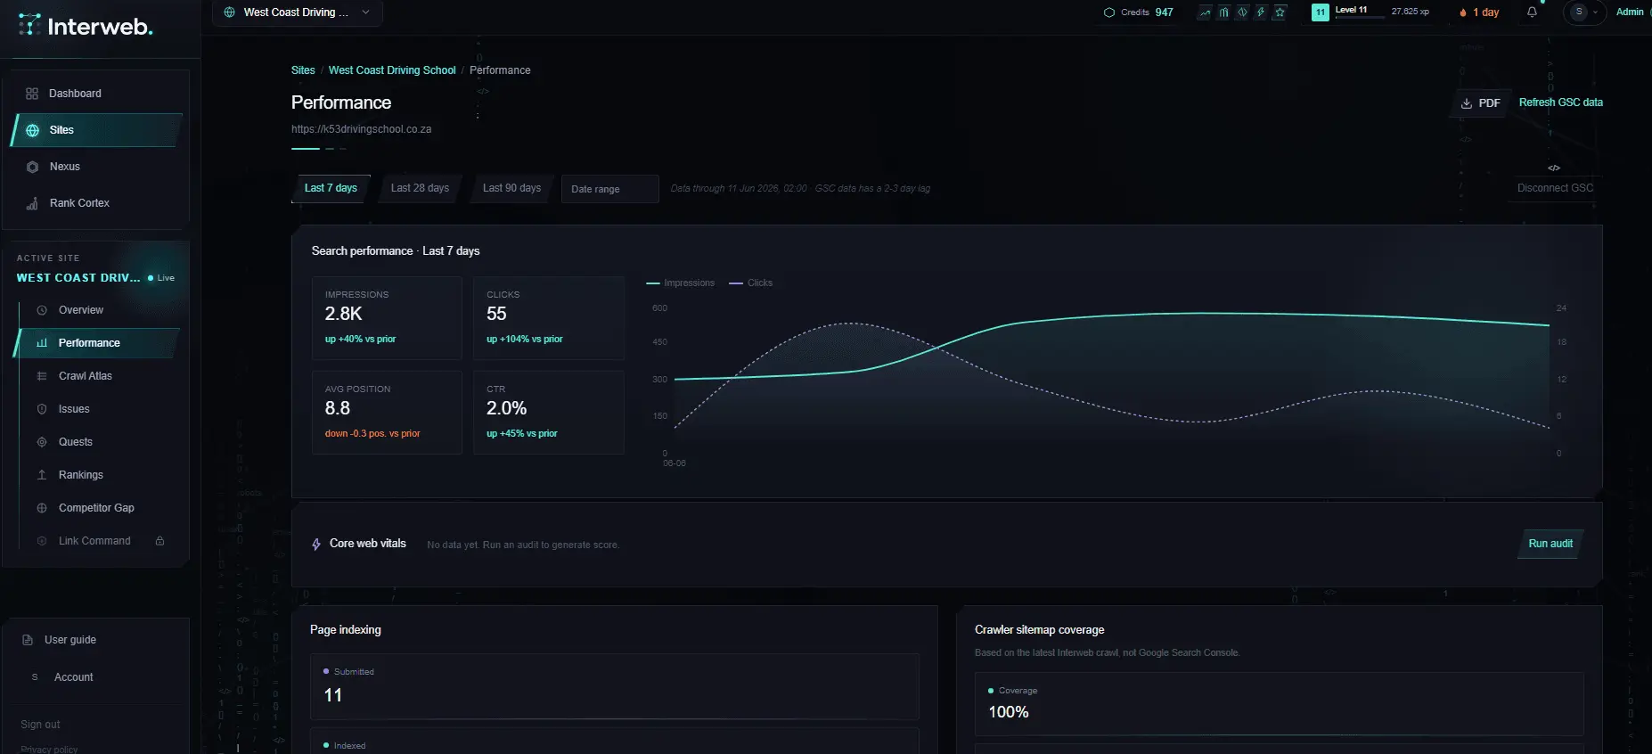
Task: Open the Date range picker
Action: (x=610, y=189)
